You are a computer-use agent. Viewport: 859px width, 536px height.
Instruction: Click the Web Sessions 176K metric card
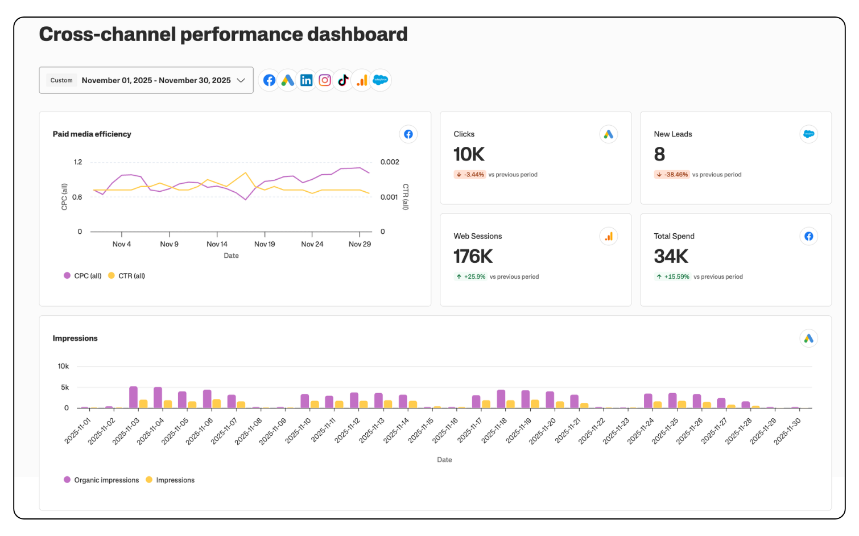coord(535,259)
